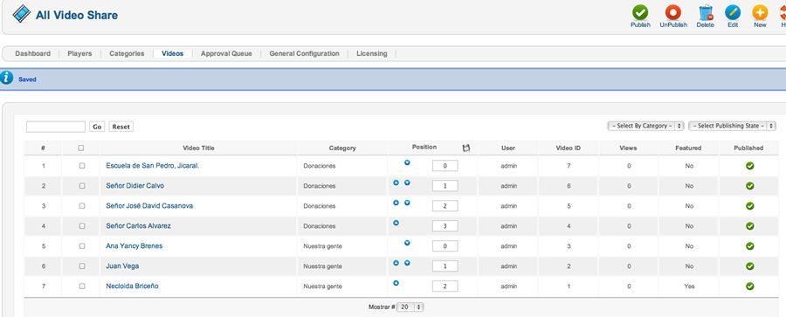Open the General Configuration tab
The image size is (786, 317).
tap(304, 53)
